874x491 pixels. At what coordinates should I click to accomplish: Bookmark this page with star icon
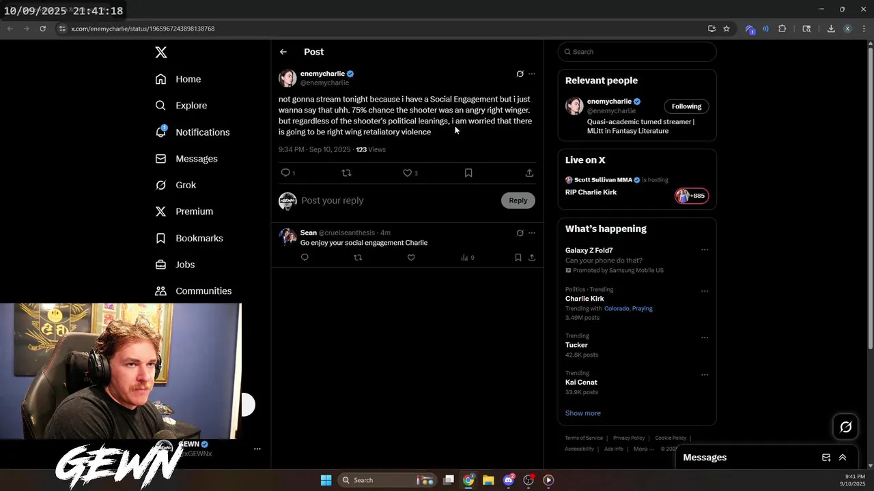tap(727, 29)
